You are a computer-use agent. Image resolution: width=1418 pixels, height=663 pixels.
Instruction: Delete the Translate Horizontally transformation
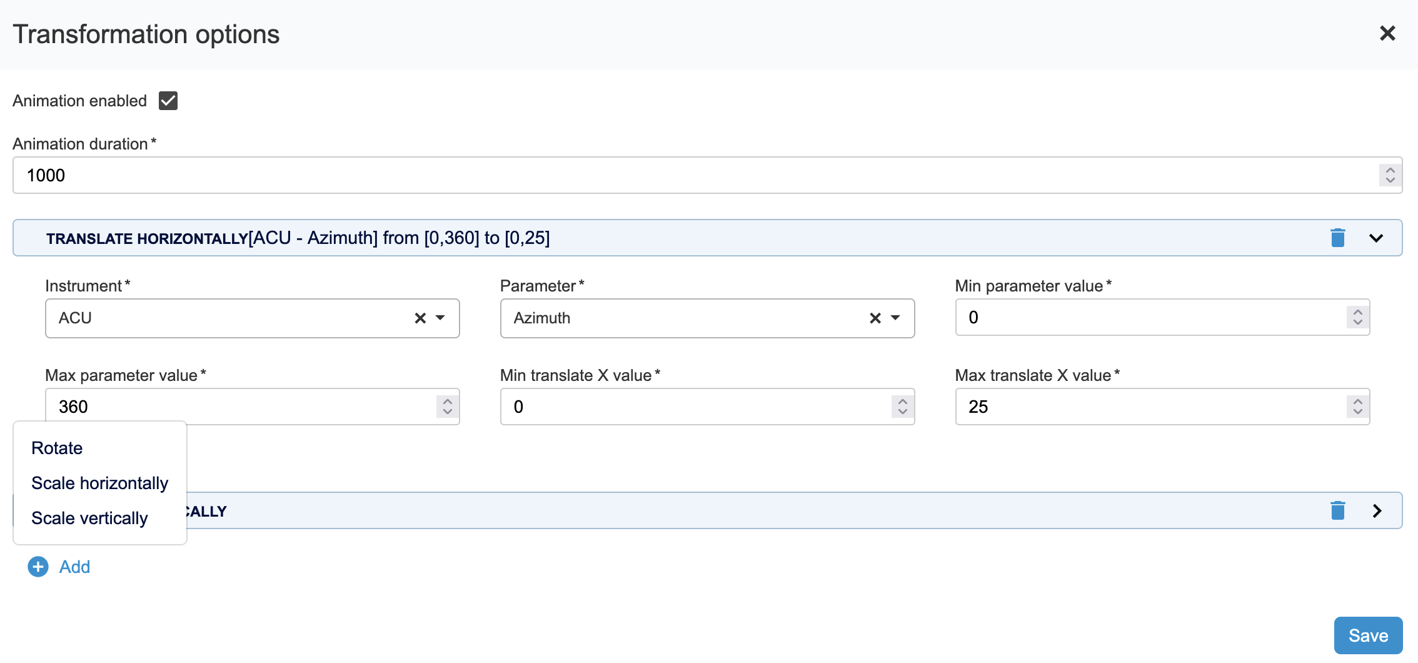(1337, 238)
